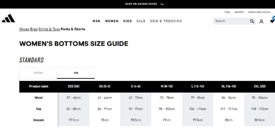Go to the Bras size guide link
The image size is (275, 128).
(x=34, y=29)
